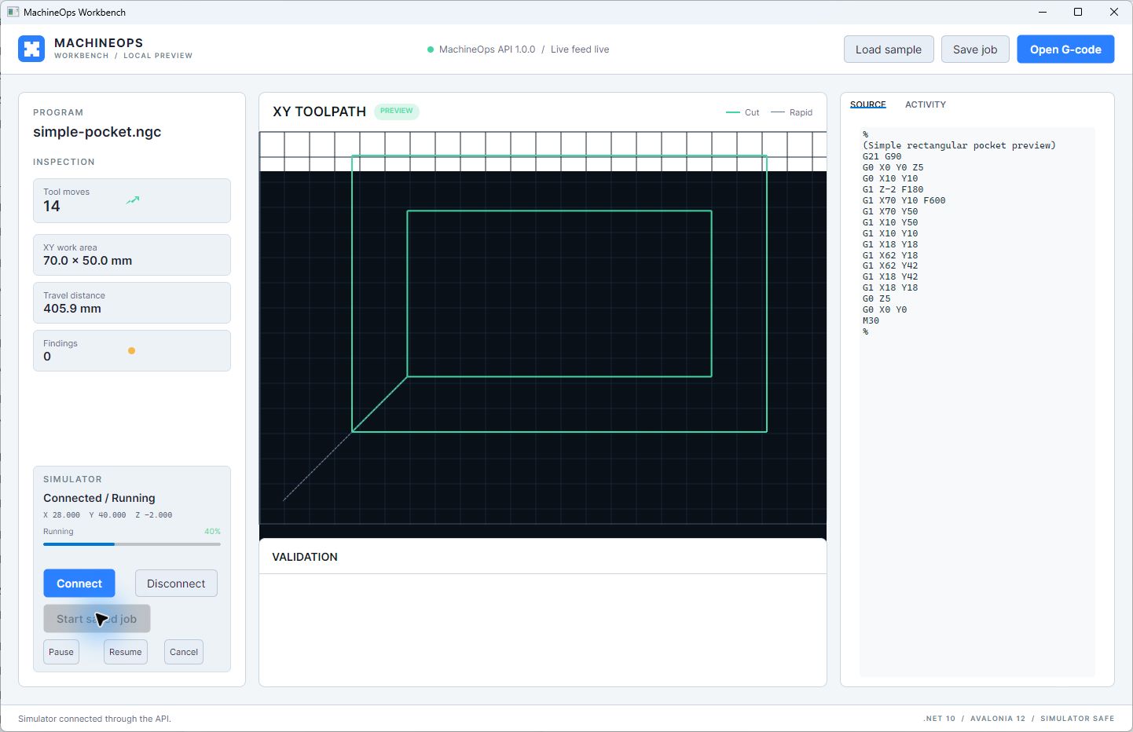Click the AVALONIA 12 footer label
The image size is (1133, 732).
pos(998,719)
